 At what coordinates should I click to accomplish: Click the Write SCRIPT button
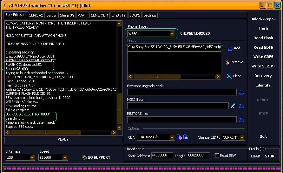(x=263, y=66)
